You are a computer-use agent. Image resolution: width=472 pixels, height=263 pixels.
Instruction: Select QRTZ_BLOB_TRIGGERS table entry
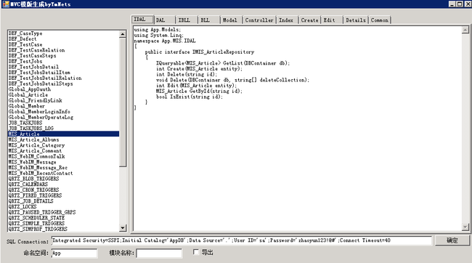(x=63, y=178)
